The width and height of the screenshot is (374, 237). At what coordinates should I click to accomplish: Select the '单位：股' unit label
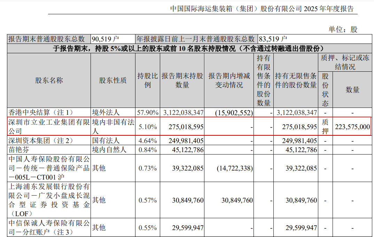click(343, 29)
